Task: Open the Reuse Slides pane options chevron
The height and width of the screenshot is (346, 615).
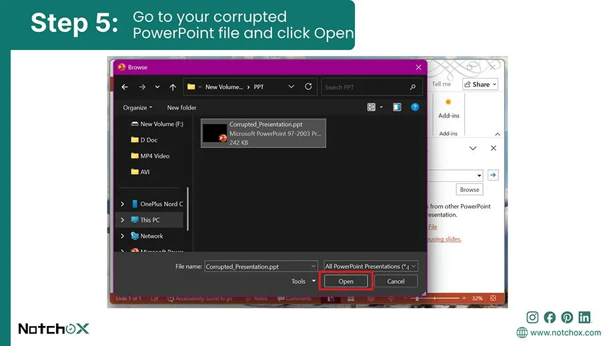Action: coord(473,148)
